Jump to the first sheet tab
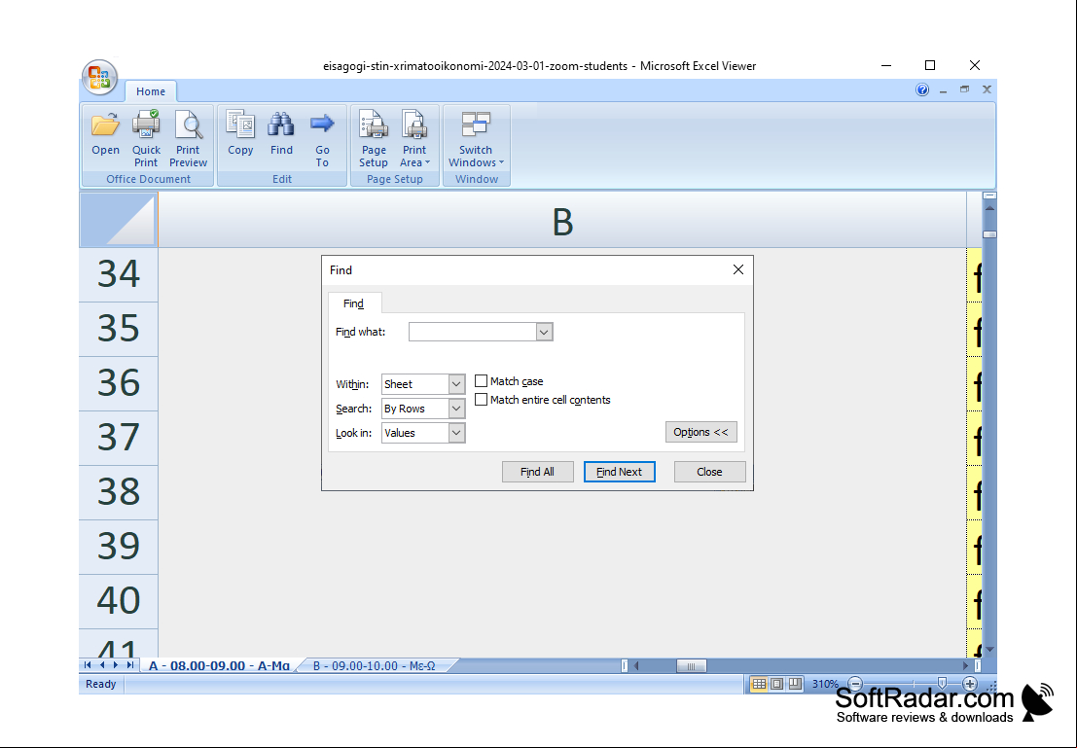This screenshot has width=1077, height=748. click(x=88, y=665)
